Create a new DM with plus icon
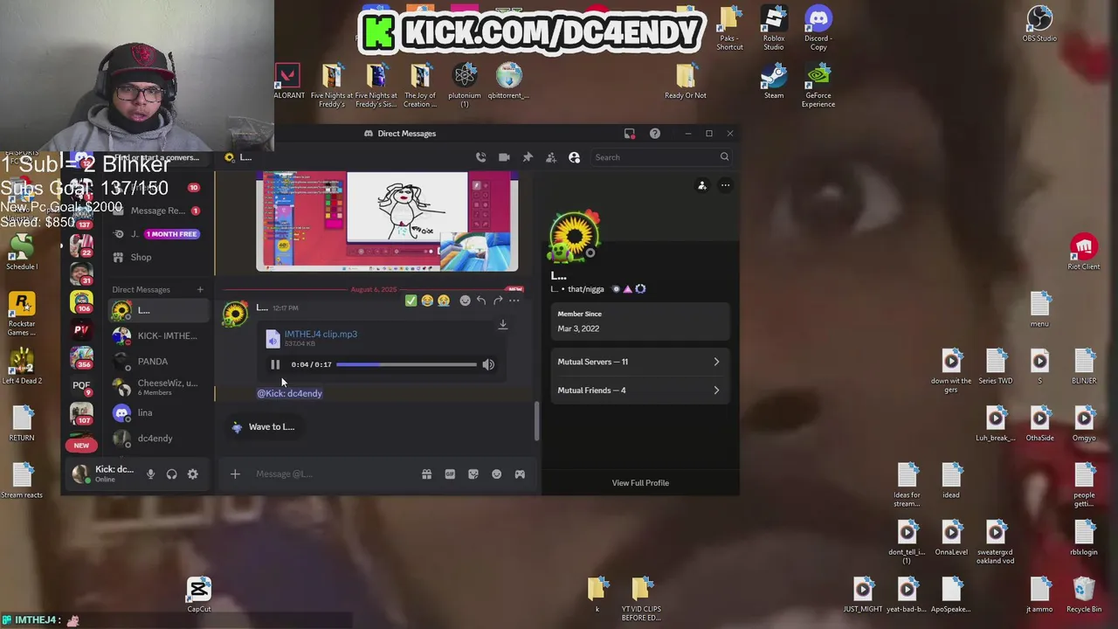 point(200,289)
